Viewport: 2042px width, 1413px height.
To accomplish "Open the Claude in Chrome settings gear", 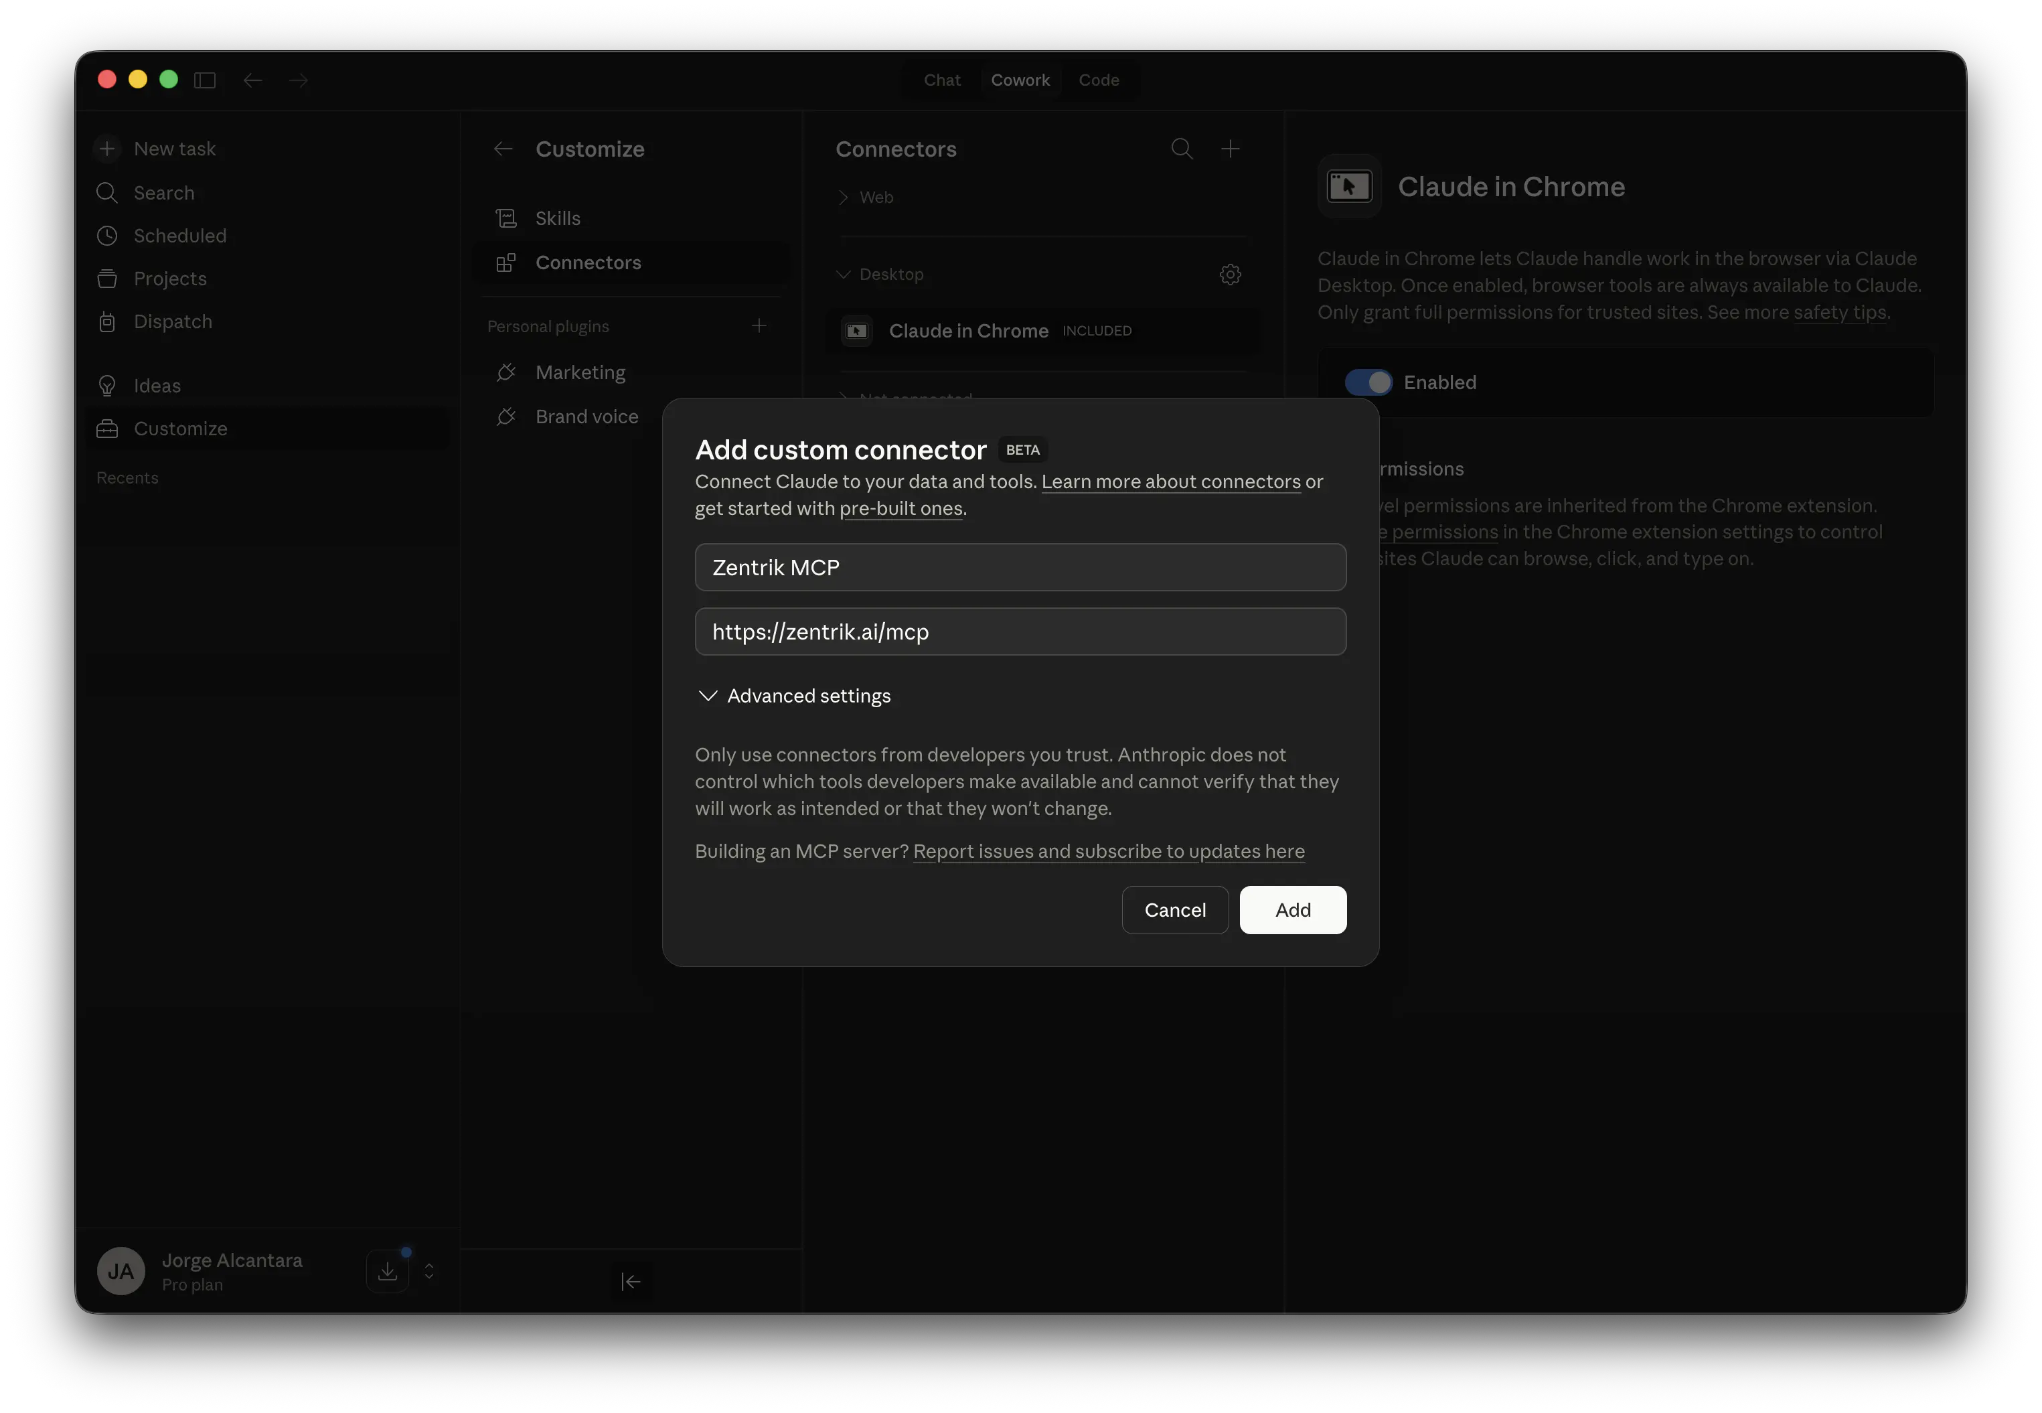I will point(1231,274).
